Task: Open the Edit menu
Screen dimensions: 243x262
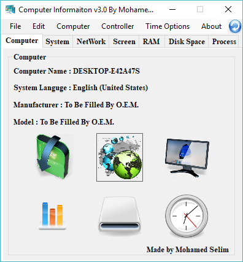Action: tap(39, 26)
